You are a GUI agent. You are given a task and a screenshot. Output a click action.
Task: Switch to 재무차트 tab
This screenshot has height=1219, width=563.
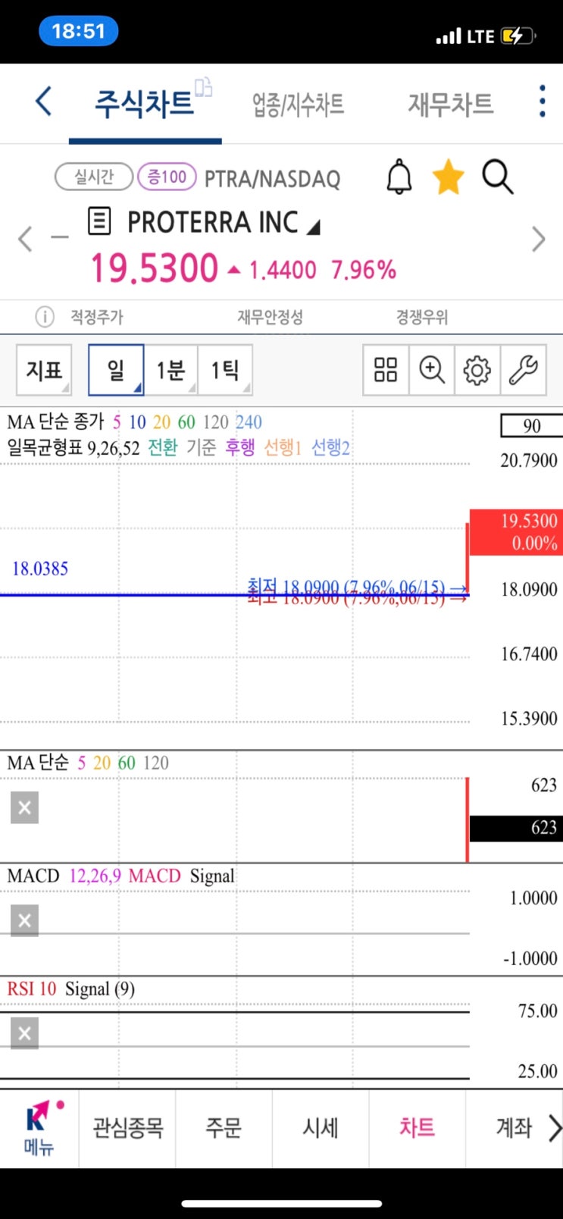(x=451, y=104)
